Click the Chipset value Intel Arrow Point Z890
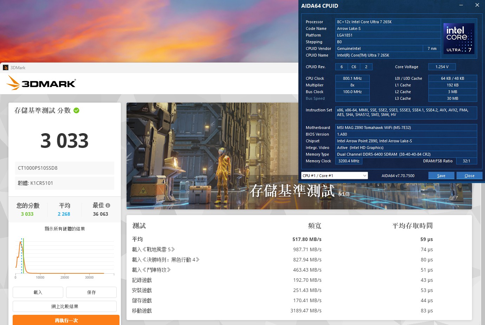The image size is (485, 325). (x=406, y=141)
